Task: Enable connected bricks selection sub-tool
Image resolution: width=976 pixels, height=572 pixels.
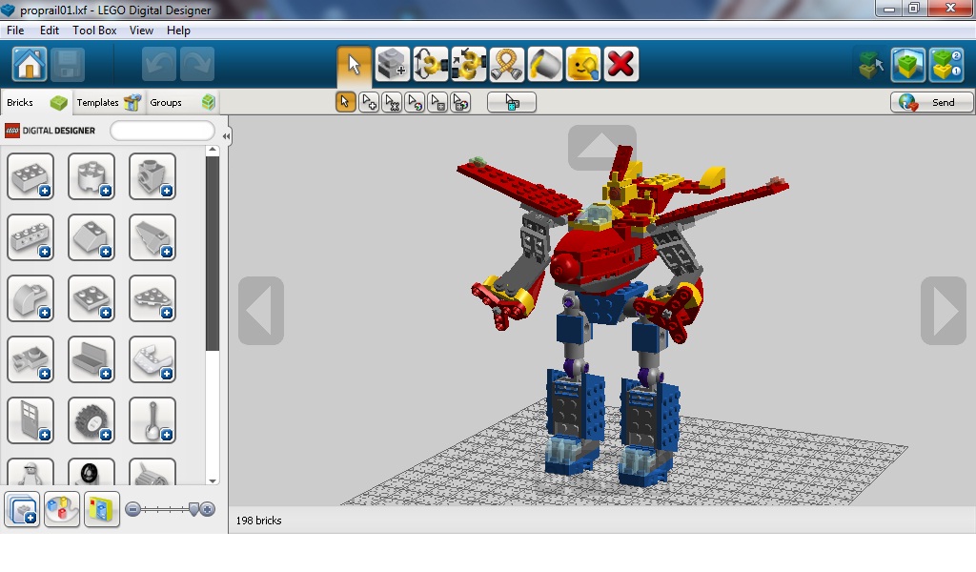Action: point(392,102)
